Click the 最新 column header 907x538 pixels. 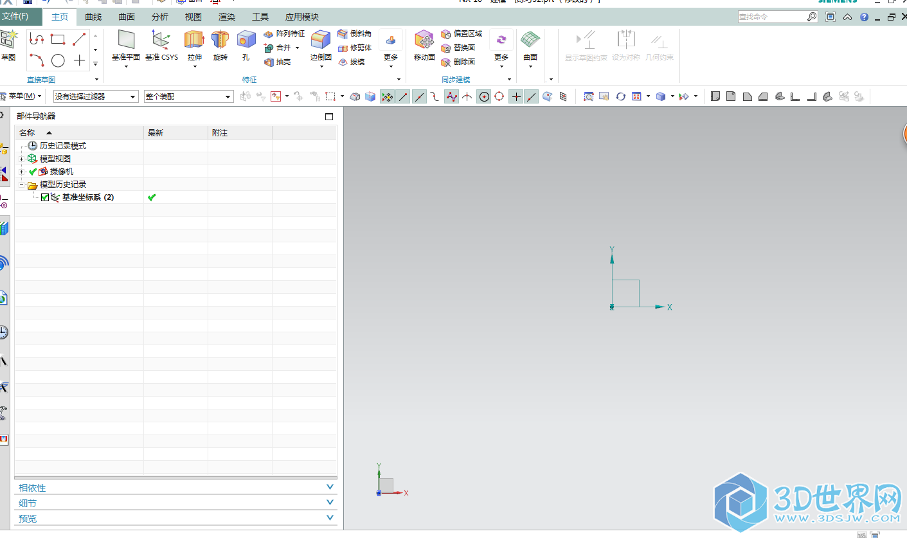175,132
